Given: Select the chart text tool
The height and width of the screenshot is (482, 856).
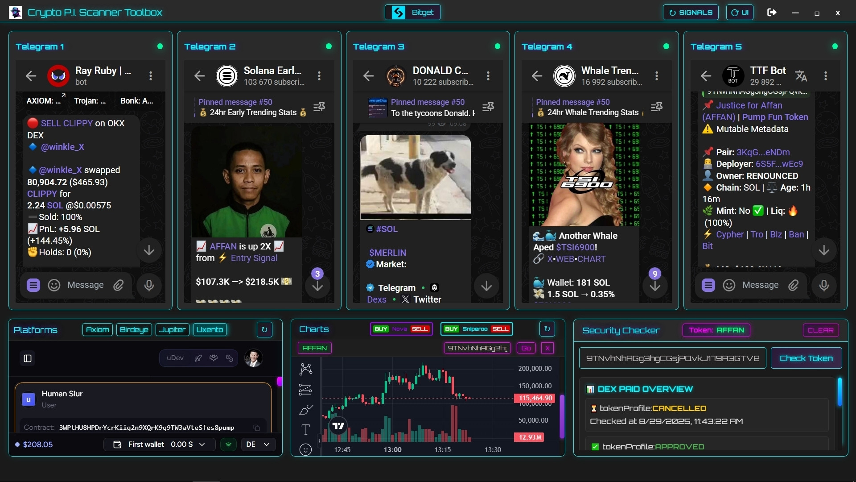Looking at the screenshot, I should [x=306, y=429].
